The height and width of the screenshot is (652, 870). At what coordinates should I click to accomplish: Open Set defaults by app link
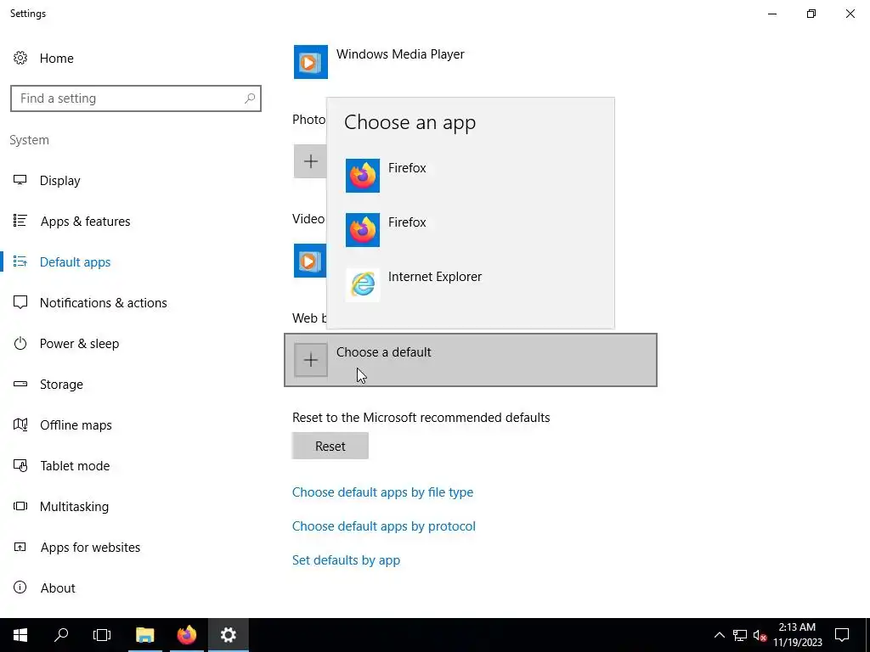click(x=347, y=560)
